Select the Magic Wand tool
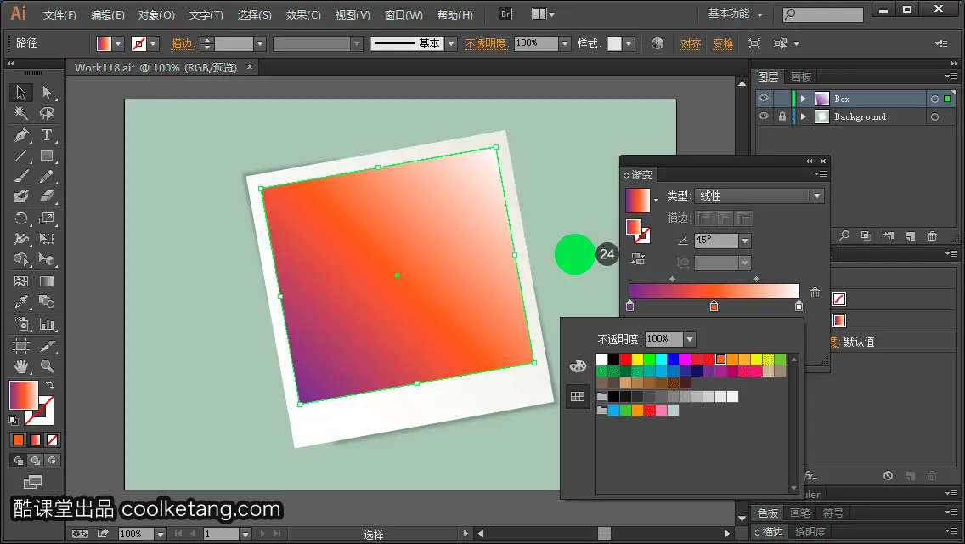This screenshot has height=544, width=965. 21,113
